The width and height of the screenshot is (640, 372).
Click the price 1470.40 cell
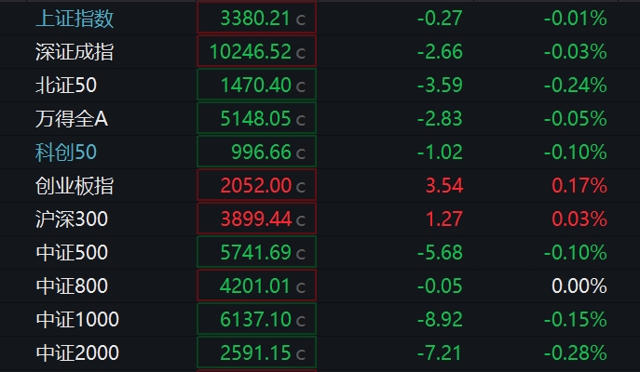pos(257,86)
